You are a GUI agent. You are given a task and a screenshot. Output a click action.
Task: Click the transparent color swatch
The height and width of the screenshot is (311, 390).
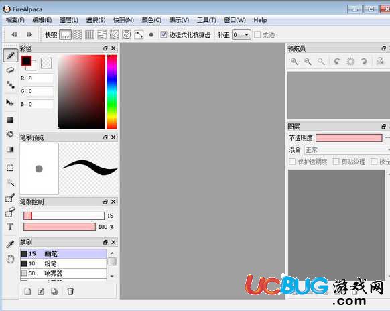tap(46, 63)
